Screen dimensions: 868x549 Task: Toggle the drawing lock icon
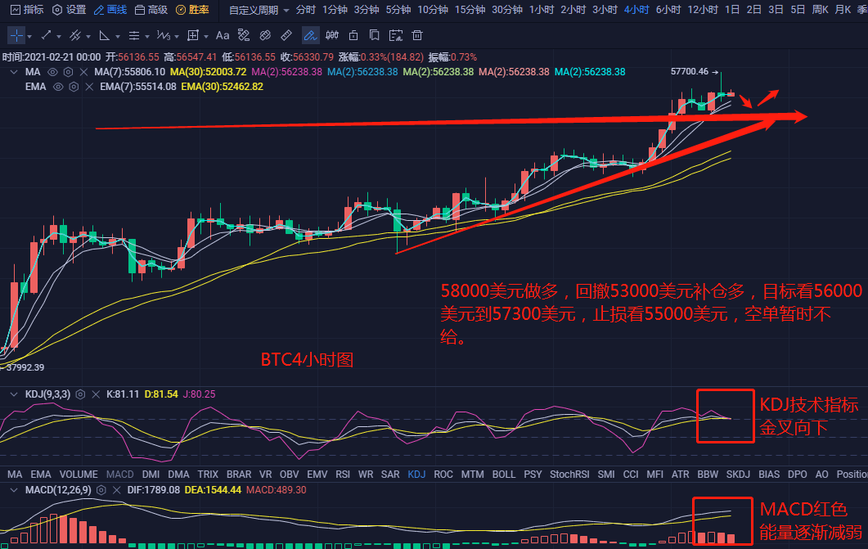(352, 35)
